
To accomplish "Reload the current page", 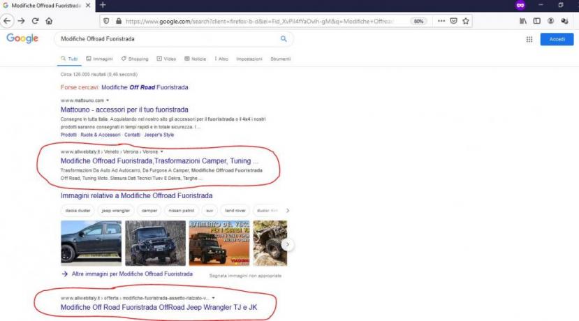I will click(x=35, y=21).
